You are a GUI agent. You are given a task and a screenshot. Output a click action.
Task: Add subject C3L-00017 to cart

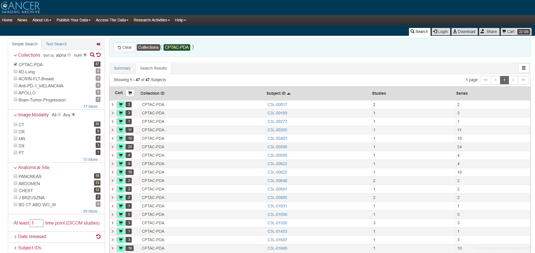[x=121, y=105]
